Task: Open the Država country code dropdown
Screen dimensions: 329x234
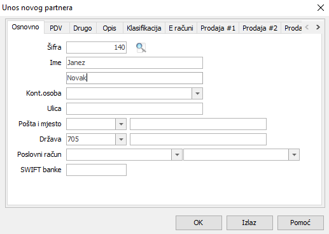Action: tap(121, 140)
